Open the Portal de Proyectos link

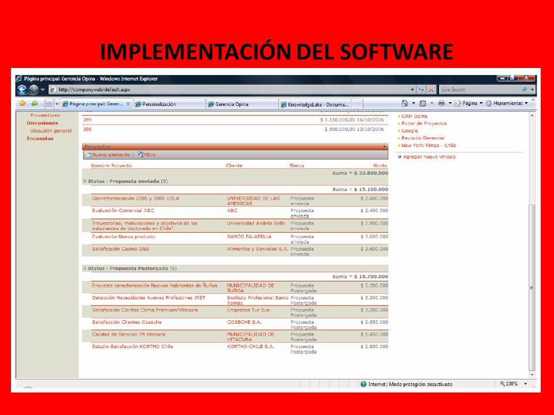coord(424,123)
